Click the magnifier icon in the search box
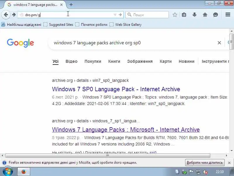This screenshot has width=234, height=176. (x=129, y=15)
